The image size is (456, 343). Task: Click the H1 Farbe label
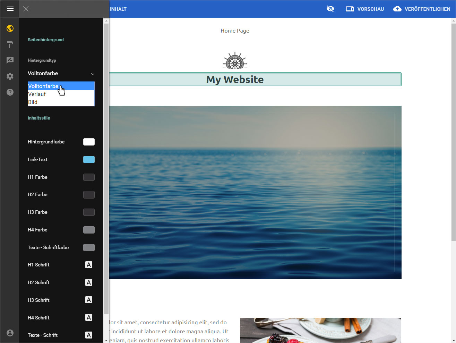[37, 177]
